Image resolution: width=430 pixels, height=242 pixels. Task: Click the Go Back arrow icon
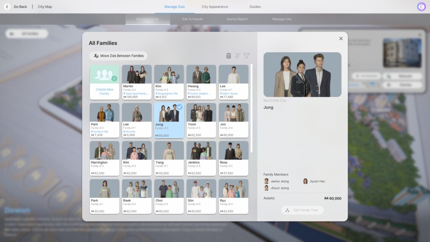pos(7,7)
